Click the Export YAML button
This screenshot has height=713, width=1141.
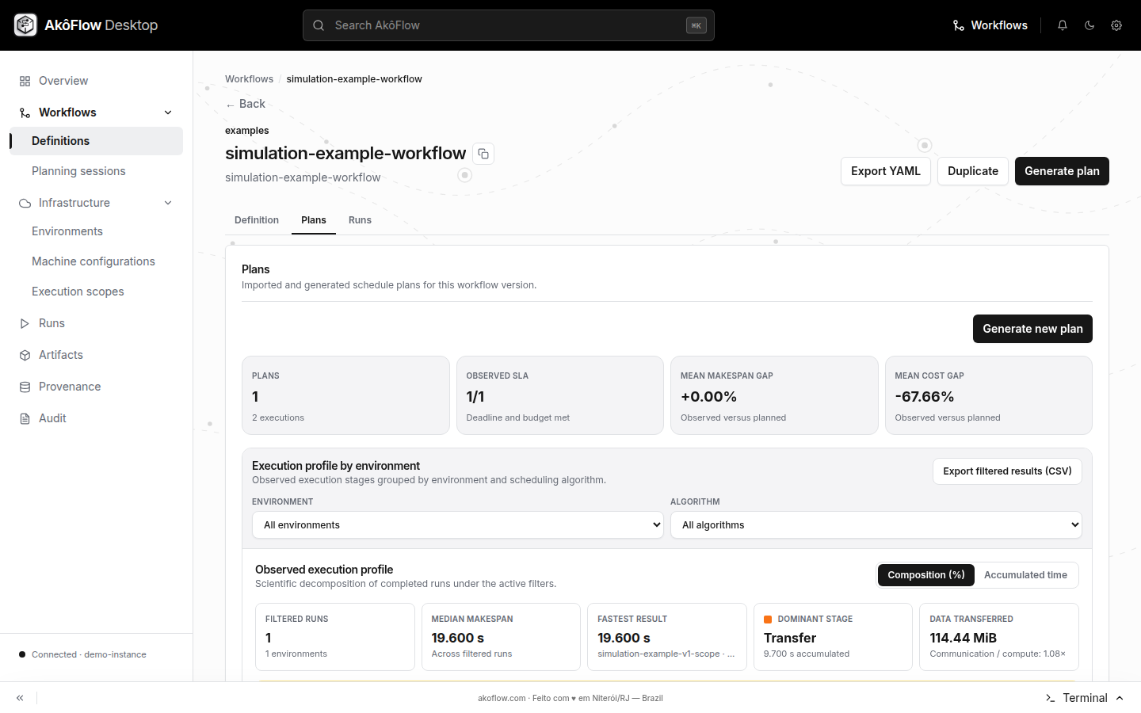[886, 171]
